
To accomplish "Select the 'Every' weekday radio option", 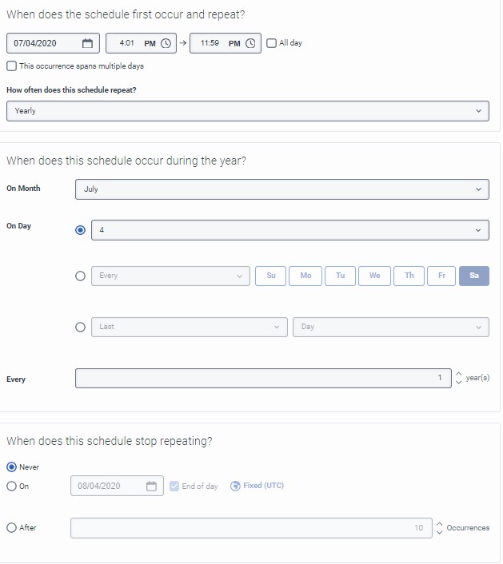I will coord(80,276).
